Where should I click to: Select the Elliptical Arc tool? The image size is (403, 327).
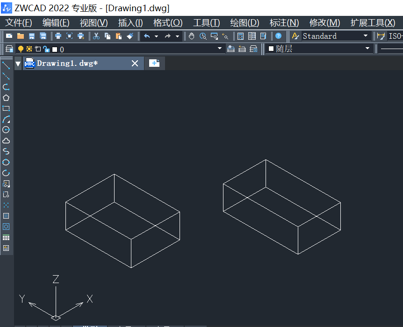click(6, 173)
